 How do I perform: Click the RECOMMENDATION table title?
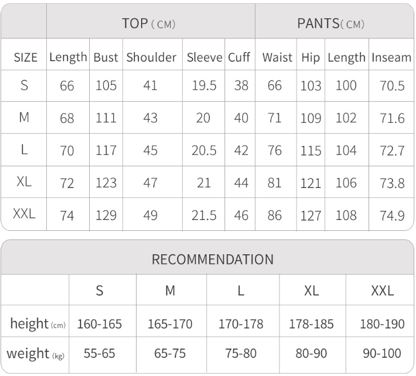213,259
